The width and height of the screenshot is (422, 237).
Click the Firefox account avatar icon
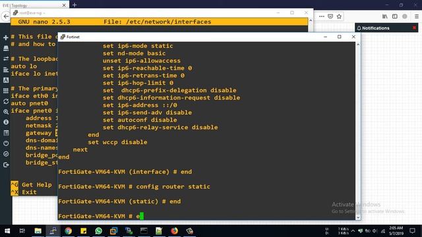coord(404,16)
